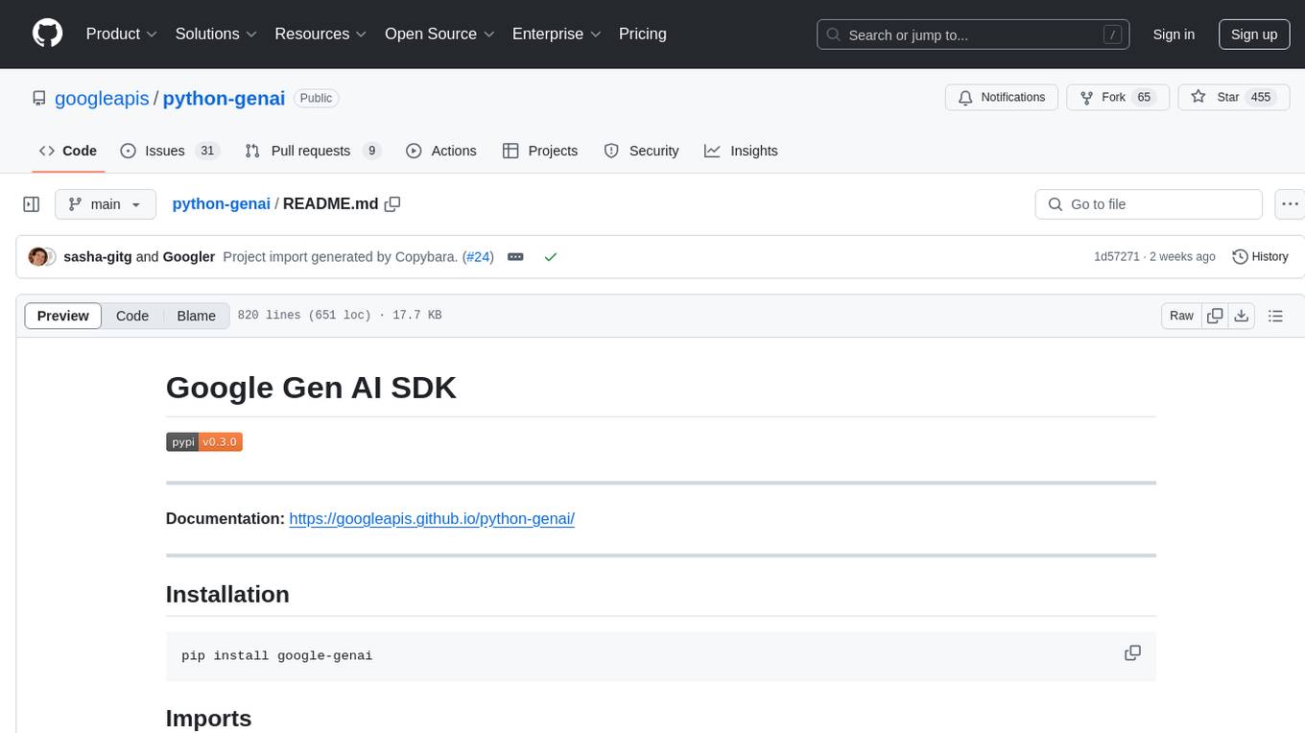This screenshot has height=733, width=1305.
Task: Click the Notifications bell button
Action: [1002, 97]
